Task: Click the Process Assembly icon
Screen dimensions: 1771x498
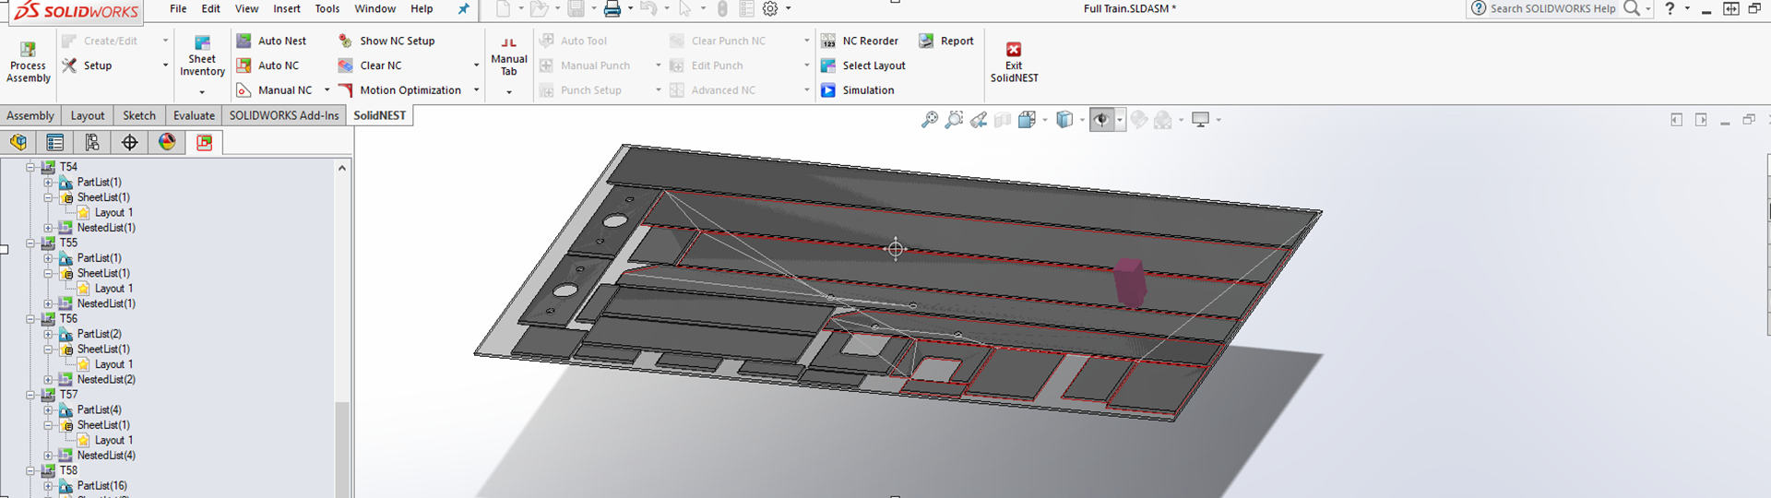Action: [x=28, y=49]
